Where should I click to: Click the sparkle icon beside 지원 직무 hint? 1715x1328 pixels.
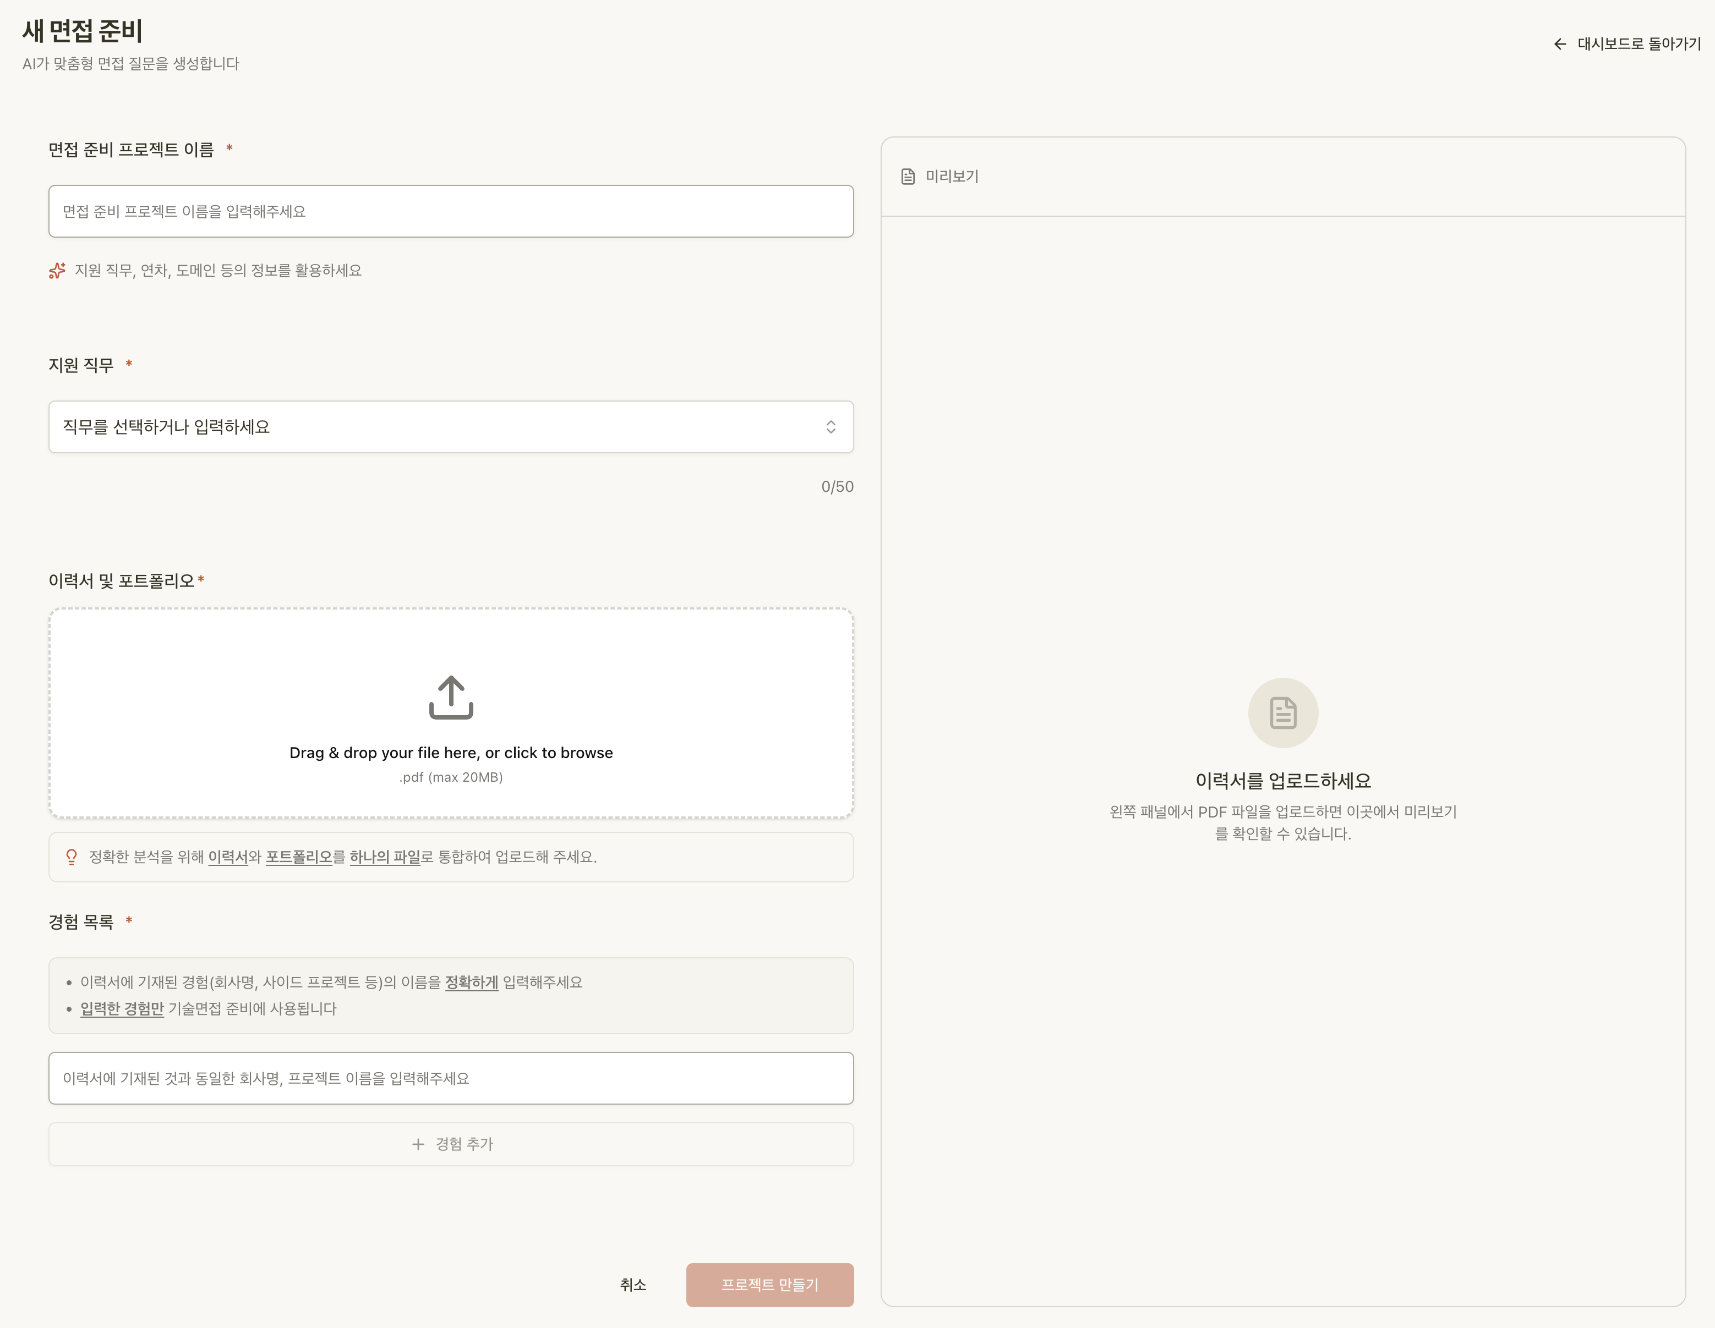57,271
